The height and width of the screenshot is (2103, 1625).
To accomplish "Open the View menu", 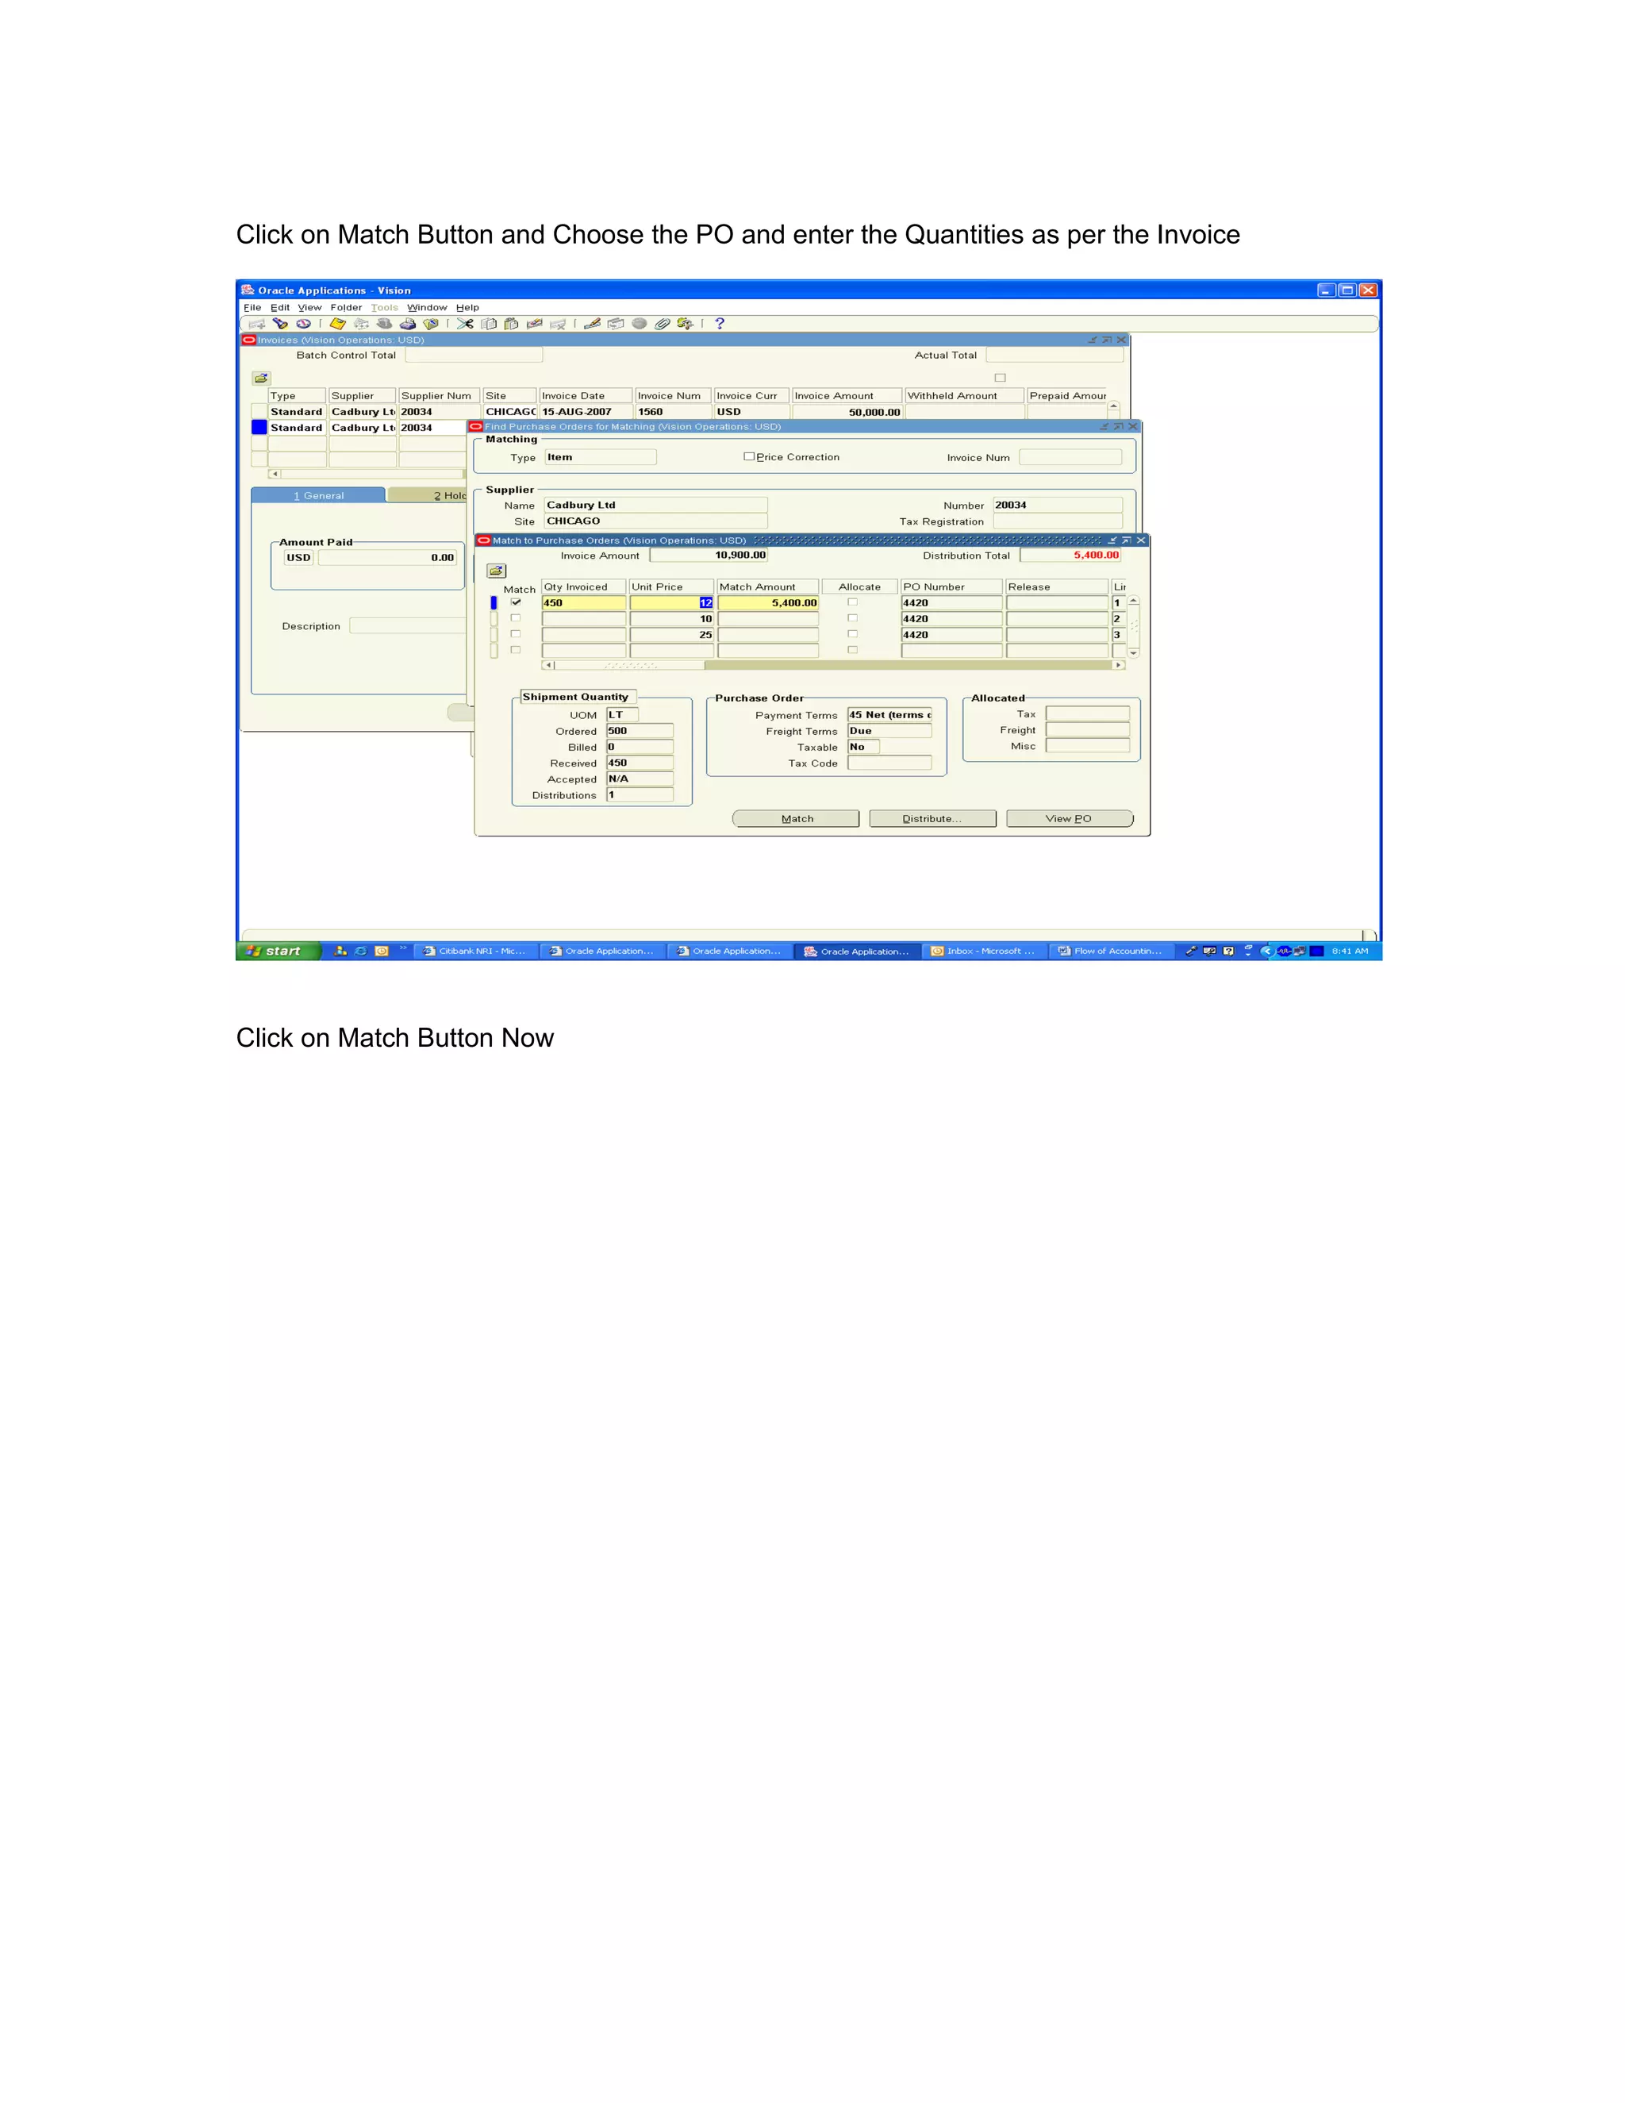I will click(x=309, y=308).
